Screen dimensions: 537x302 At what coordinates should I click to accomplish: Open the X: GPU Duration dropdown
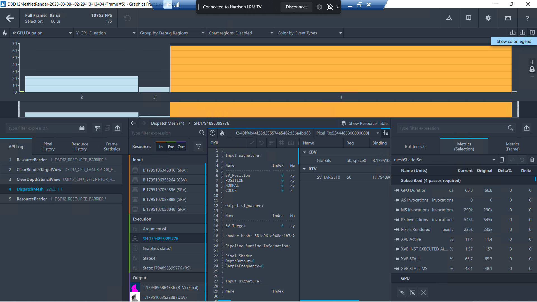[x=42, y=33]
